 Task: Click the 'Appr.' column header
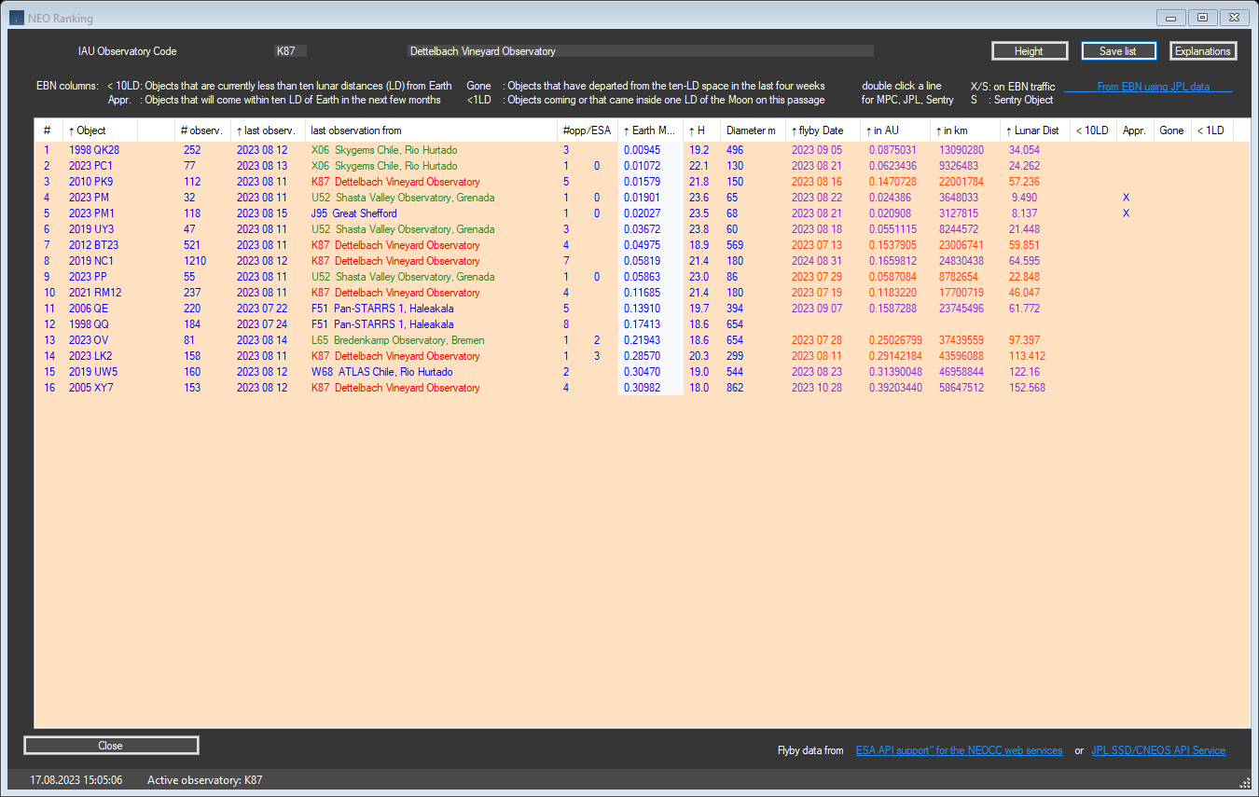pyautogui.click(x=1135, y=131)
